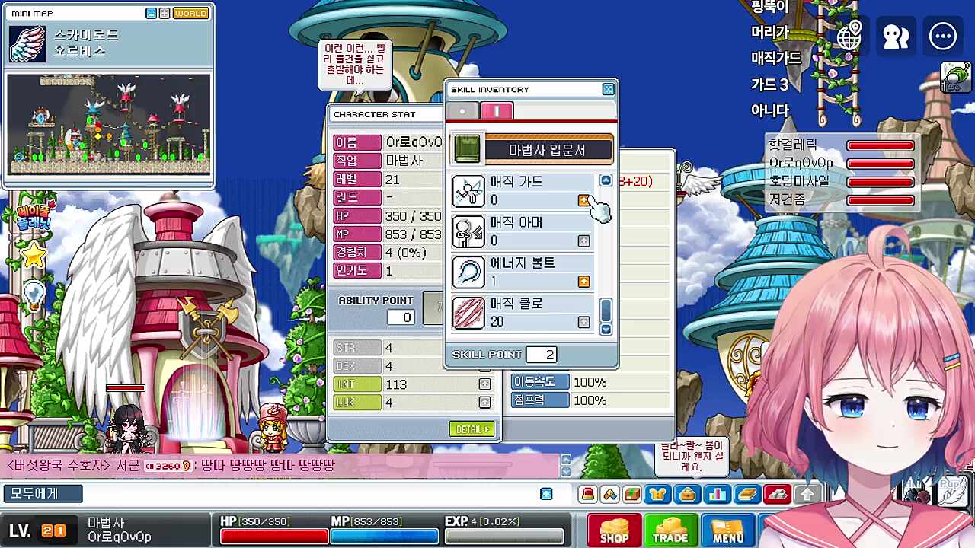The width and height of the screenshot is (975, 548).
Task: Open the Cash Shop
Action: (x=614, y=530)
